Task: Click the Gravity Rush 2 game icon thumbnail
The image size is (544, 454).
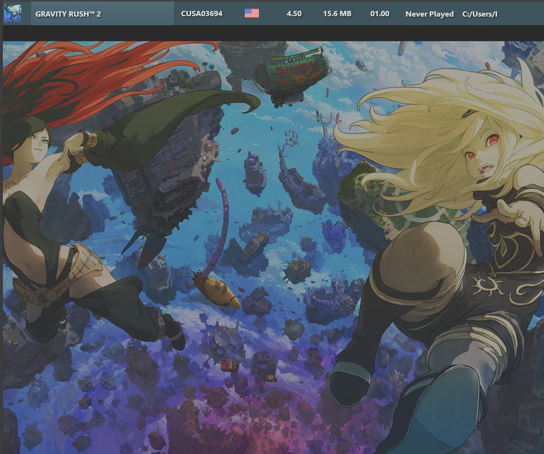Action: point(13,13)
